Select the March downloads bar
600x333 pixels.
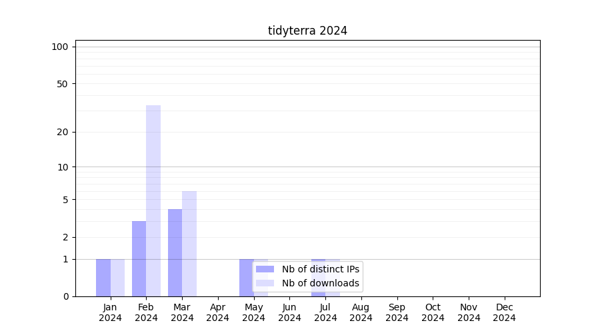tap(189, 243)
